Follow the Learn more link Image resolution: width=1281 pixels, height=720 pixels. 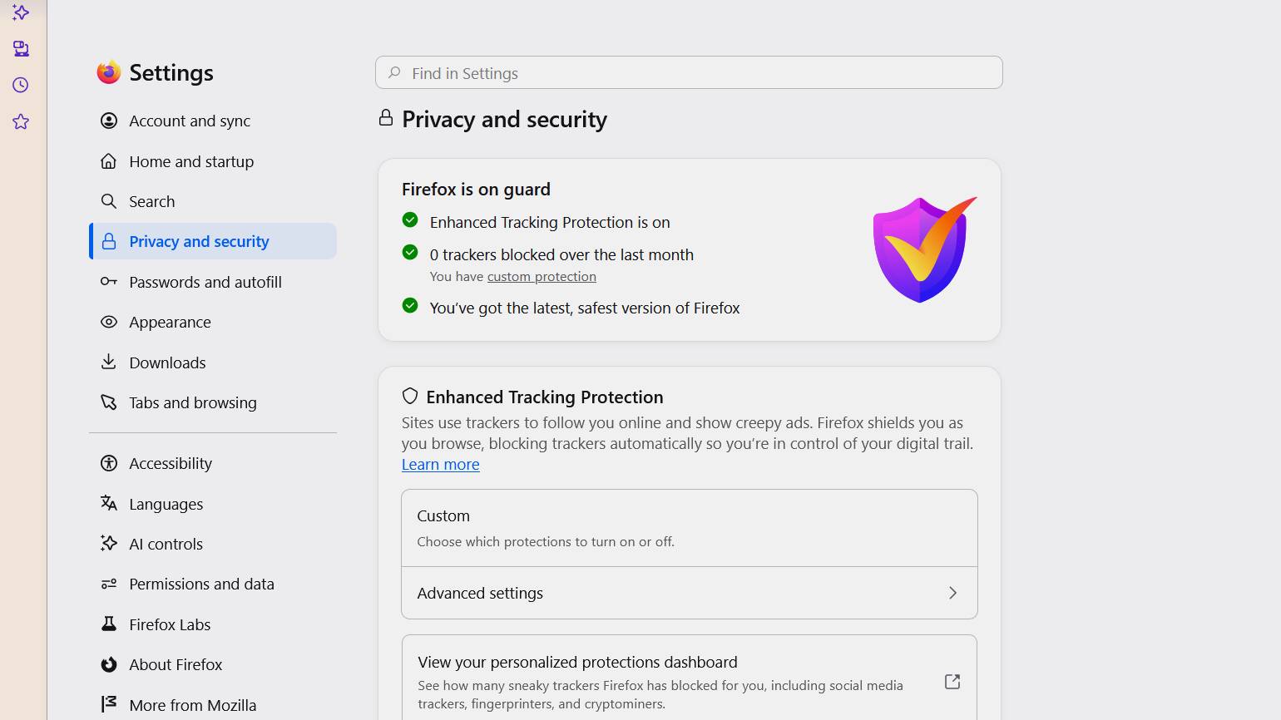pos(440,465)
